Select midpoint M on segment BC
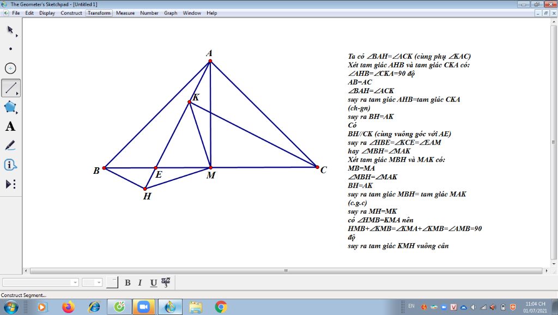Viewport: 558px width, 315px height. tap(211, 167)
